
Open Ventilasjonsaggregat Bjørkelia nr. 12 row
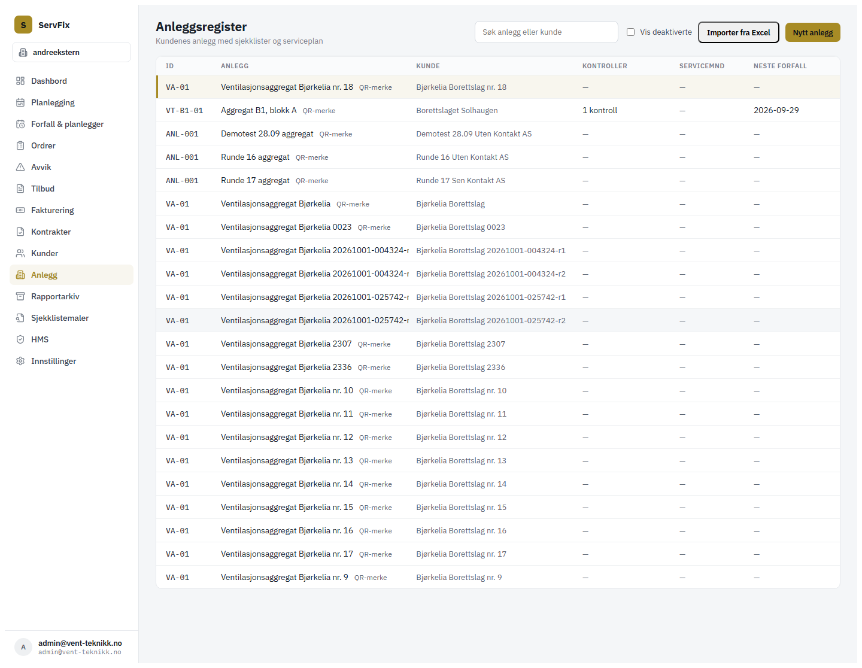(x=498, y=437)
